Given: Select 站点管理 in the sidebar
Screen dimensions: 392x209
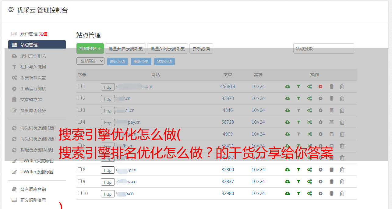Looking at the screenshot, I should point(37,45).
